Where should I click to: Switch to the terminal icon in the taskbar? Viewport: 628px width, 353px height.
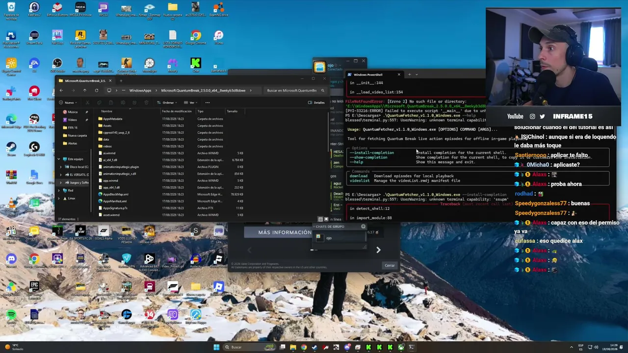coord(412,347)
